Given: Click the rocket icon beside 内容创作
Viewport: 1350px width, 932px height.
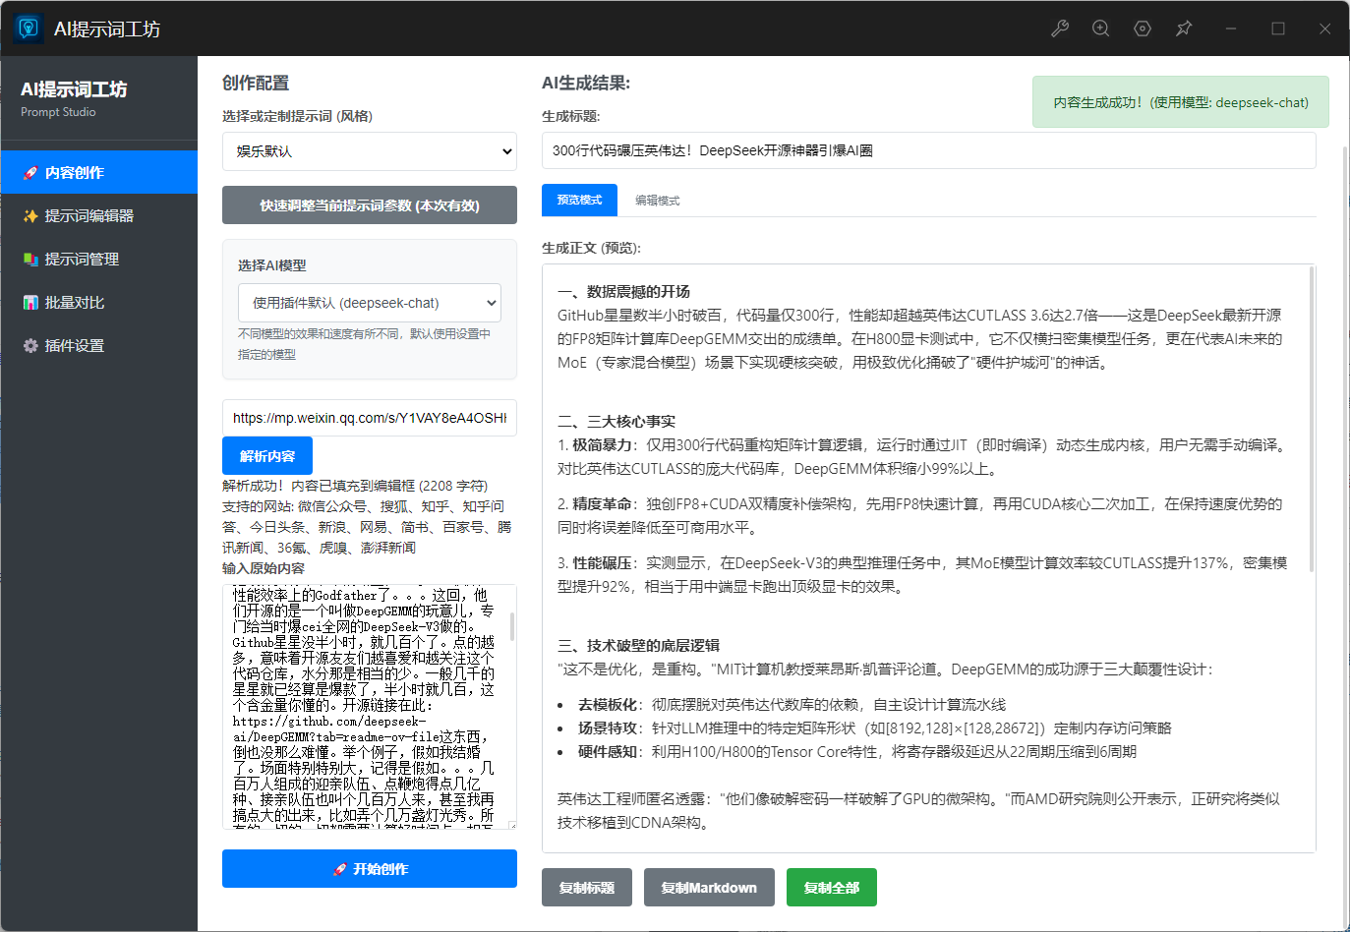Looking at the screenshot, I should pyautogui.click(x=30, y=173).
